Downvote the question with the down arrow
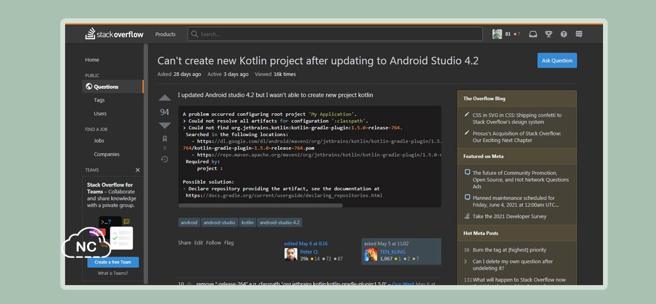This screenshot has width=656, height=304. click(165, 125)
